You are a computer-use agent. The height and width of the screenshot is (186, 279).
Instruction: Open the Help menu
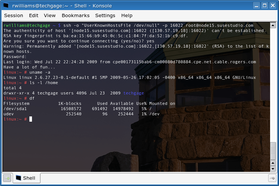pos(127,16)
